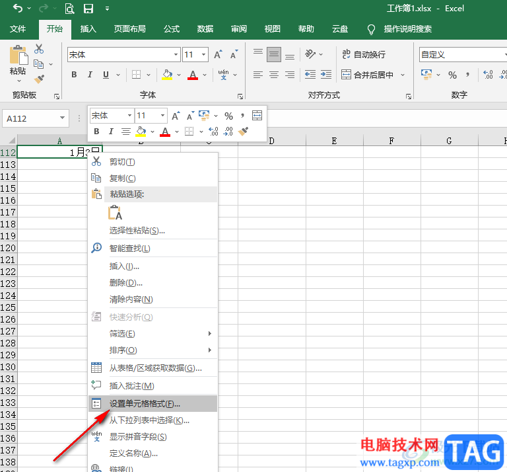Decrease indent in the ribbon
Viewport: 507px width, 472px height.
310,75
